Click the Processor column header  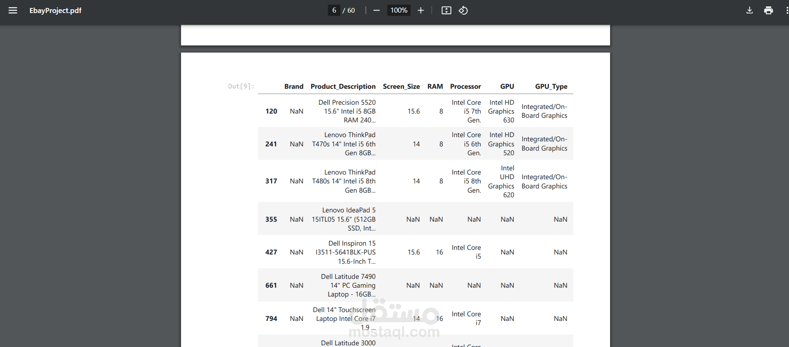pos(465,86)
